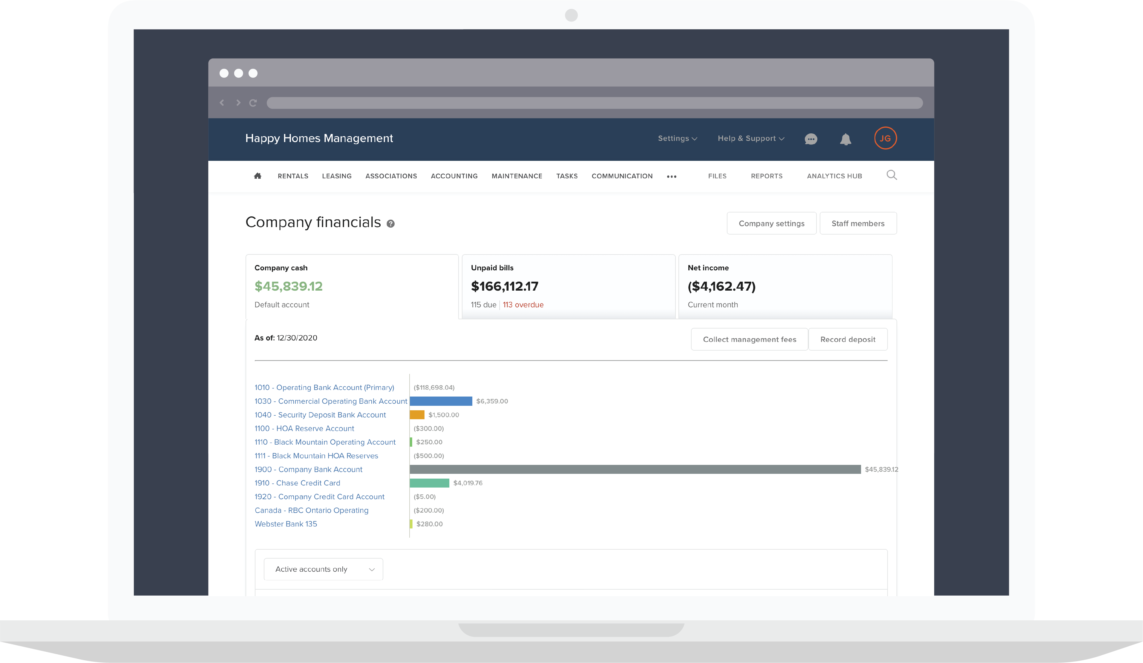Click the teal $4,019.76 chart bar

click(x=430, y=483)
